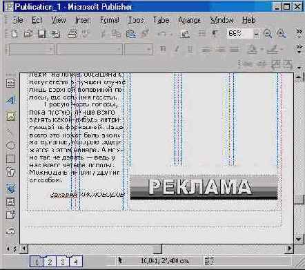Select the Rectangle tool

[x=10, y=159]
